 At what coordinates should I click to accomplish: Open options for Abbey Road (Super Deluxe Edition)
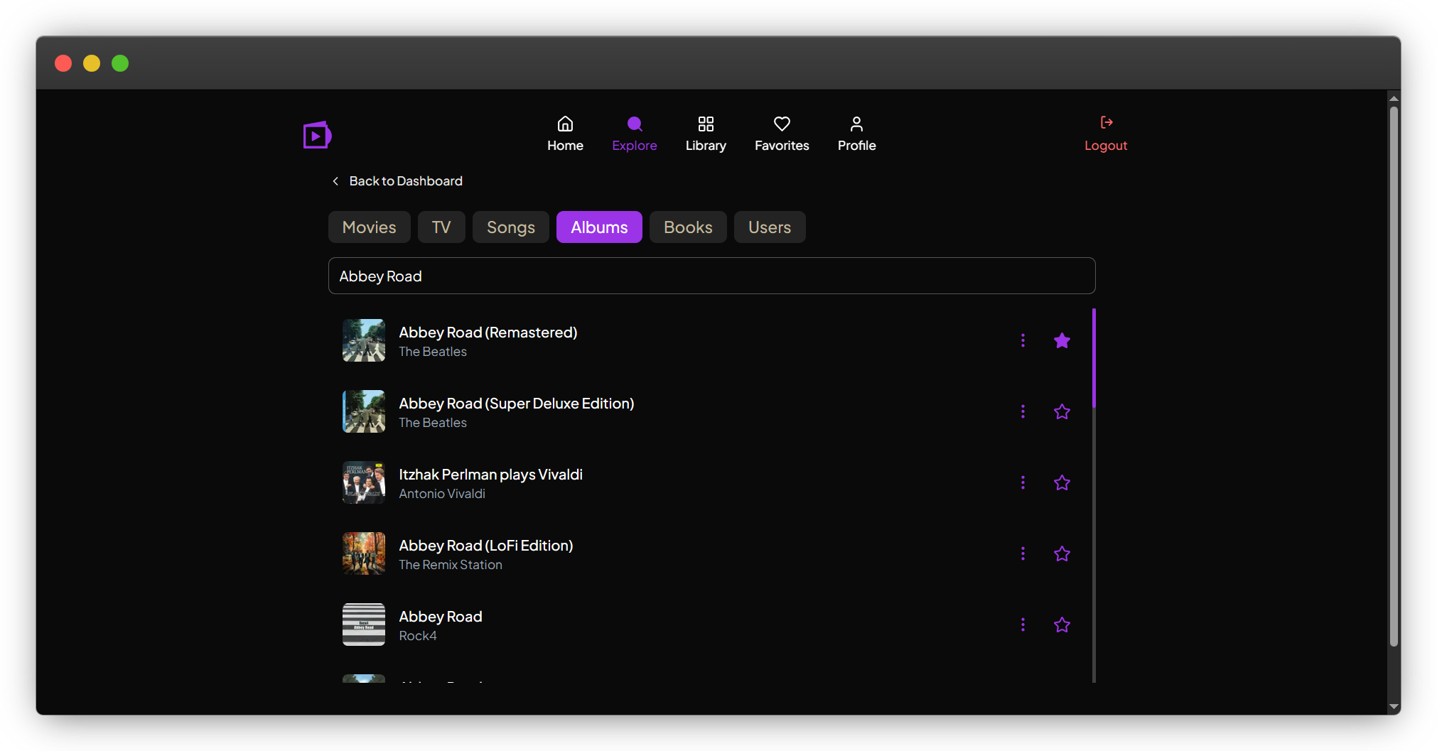click(x=1023, y=411)
